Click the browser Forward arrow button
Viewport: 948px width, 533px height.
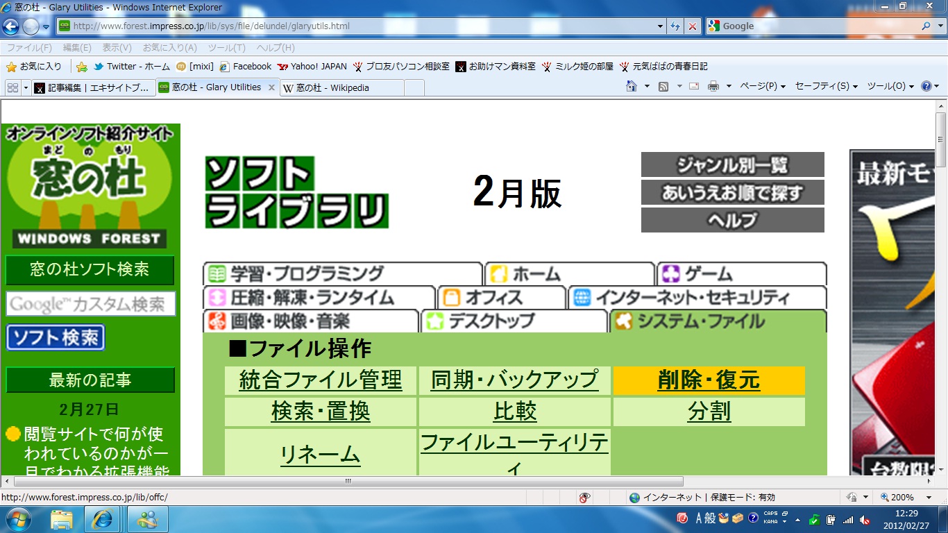(31, 26)
